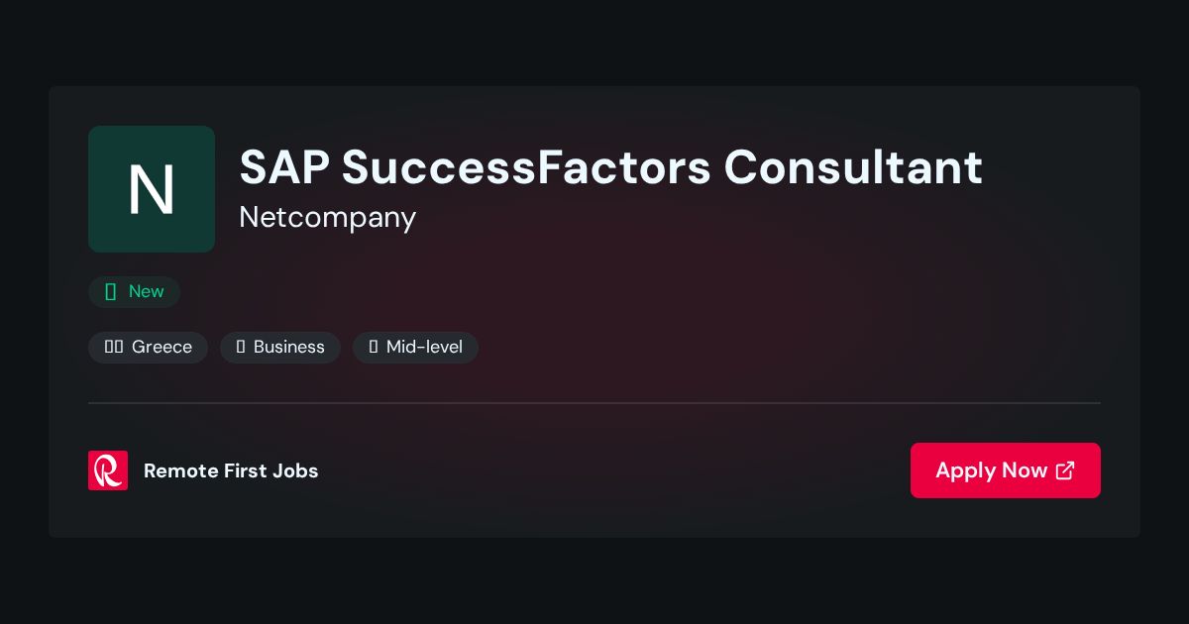Select the Mid-level seniority tag
1189x624 pixels.
(415, 348)
